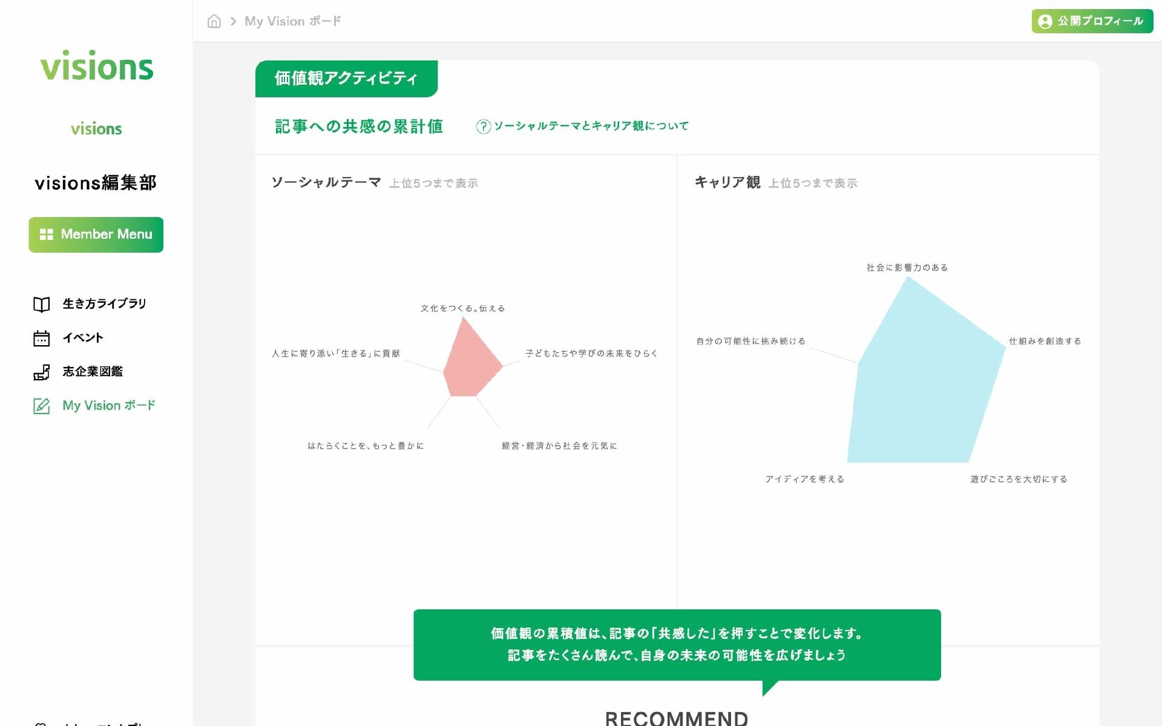The image size is (1162, 726).
Task: Click the breadcrumb chevron arrow
Action: tap(233, 21)
